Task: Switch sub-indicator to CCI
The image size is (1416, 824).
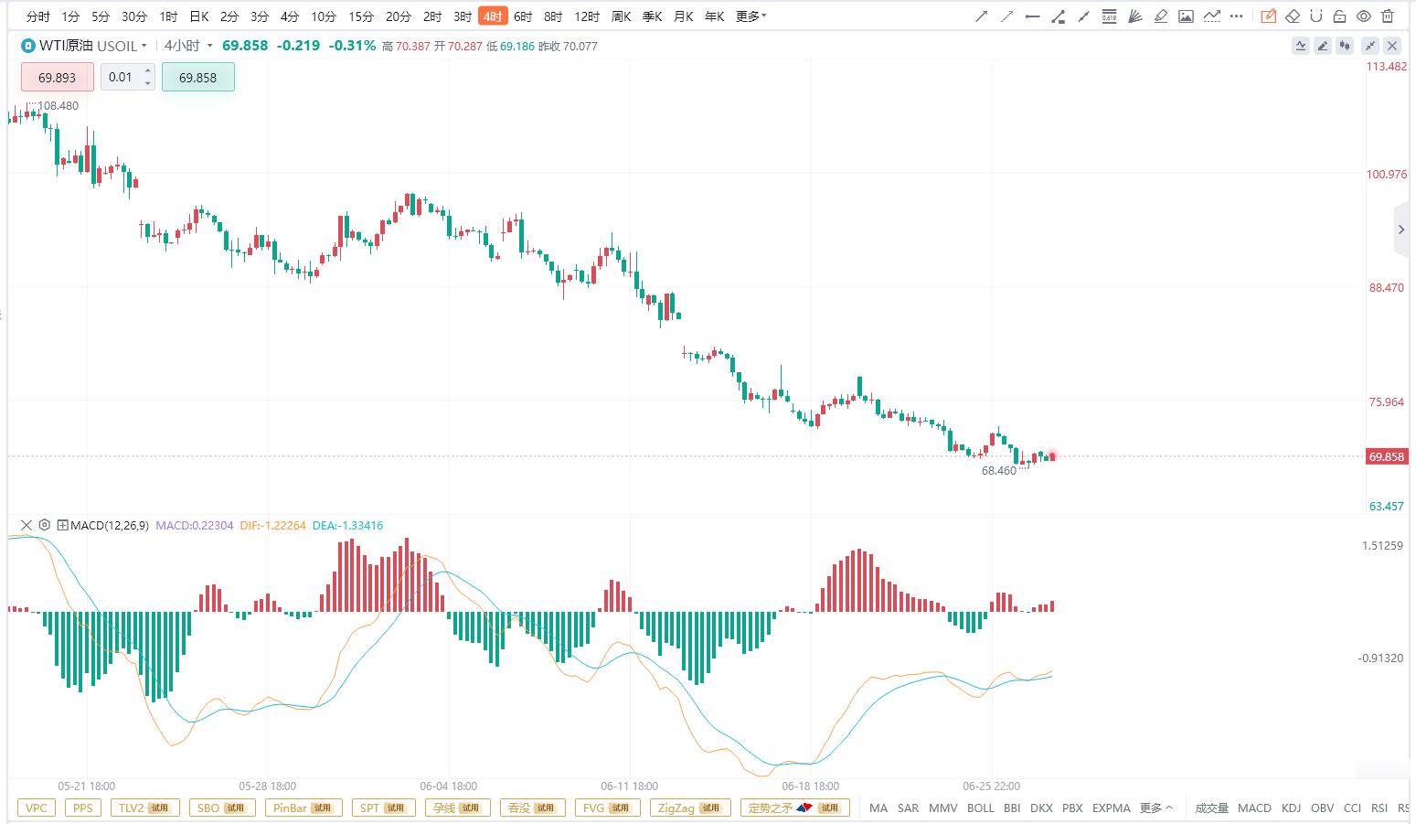Action: (1352, 808)
